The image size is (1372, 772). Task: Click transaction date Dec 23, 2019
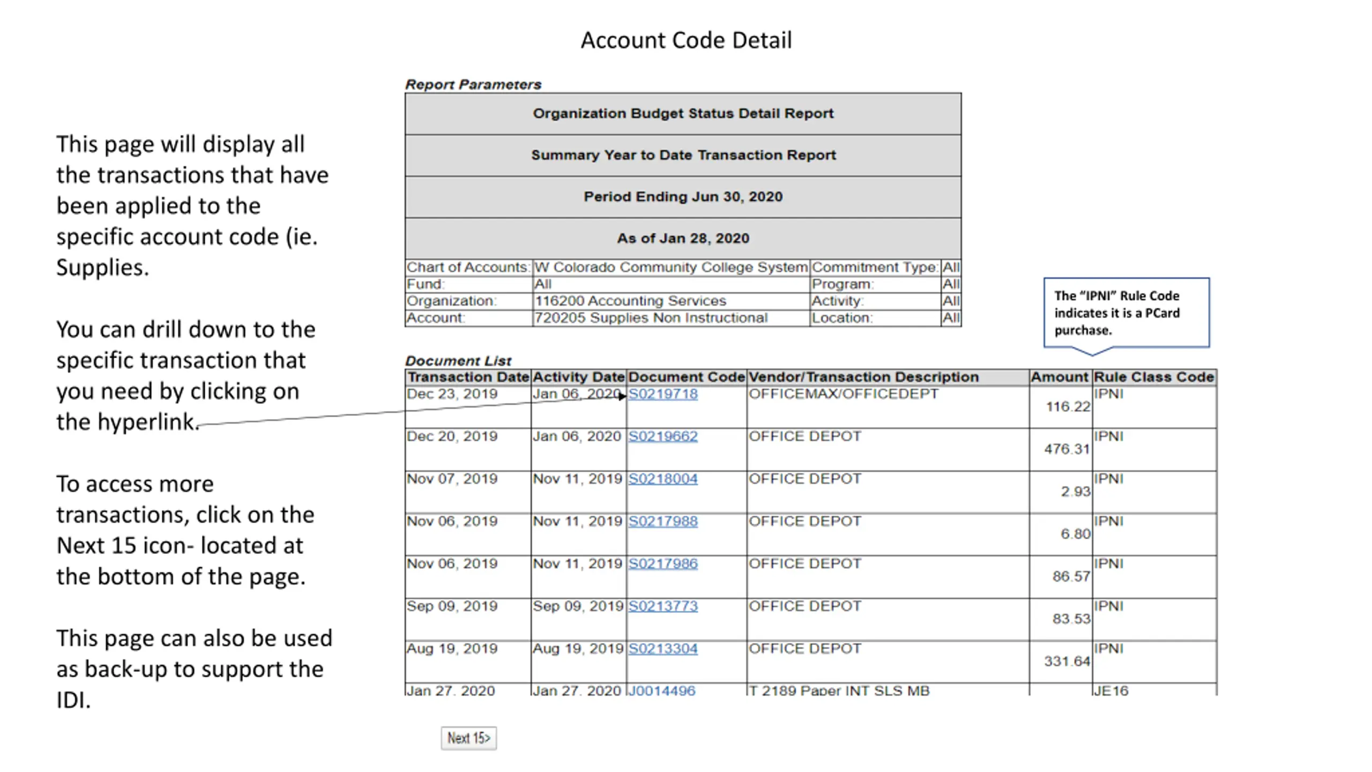coord(452,394)
